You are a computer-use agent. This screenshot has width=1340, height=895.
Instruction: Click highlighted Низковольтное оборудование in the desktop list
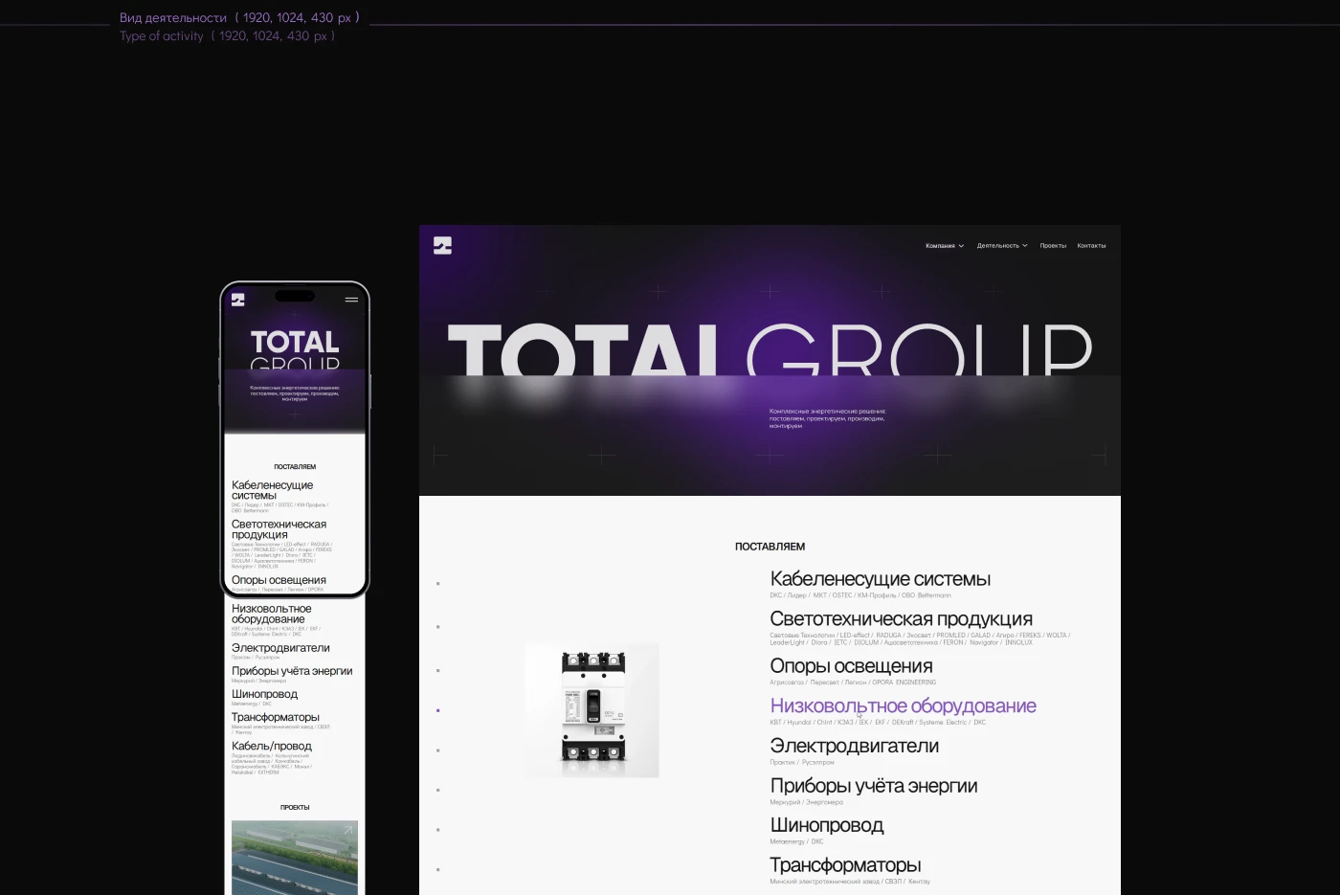pos(903,705)
